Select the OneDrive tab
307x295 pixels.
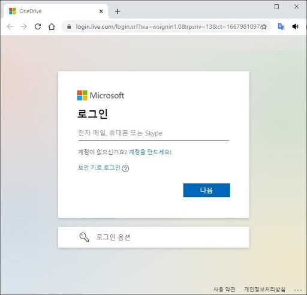point(55,11)
